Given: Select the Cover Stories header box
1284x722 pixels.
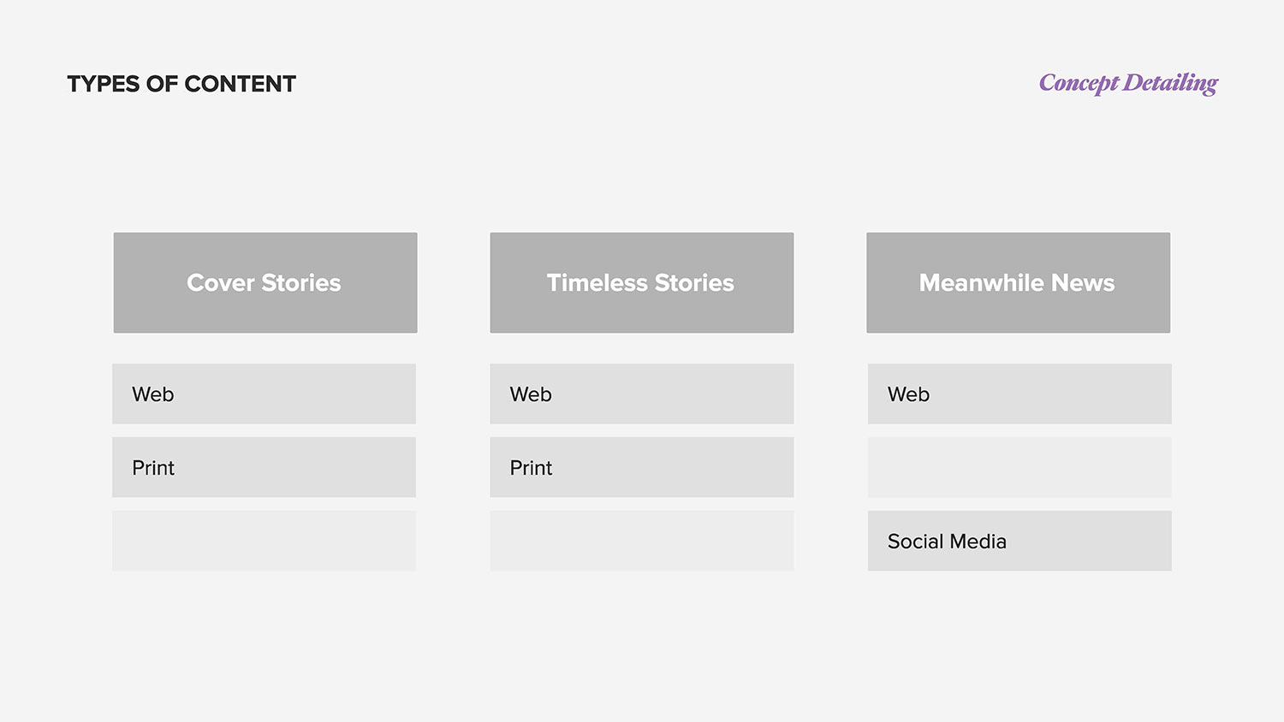Looking at the screenshot, I should click(265, 282).
